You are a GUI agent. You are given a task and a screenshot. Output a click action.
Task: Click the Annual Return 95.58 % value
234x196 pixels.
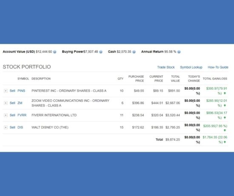pyautogui.click(x=170, y=52)
